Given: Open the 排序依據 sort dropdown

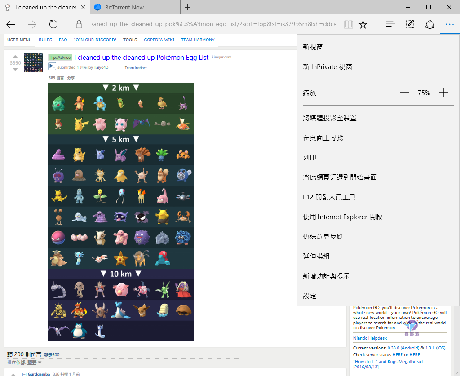Looking at the screenshot, I should [x=34, y=363].
